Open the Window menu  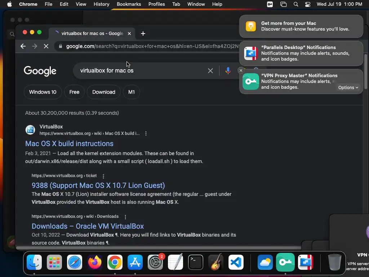pos(196,4)
